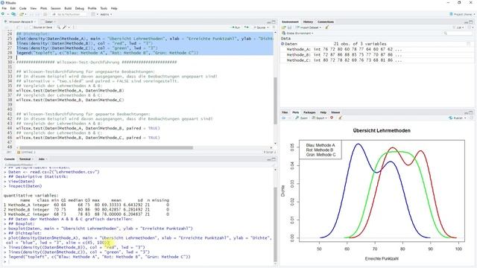Open the Addins dropdown
477x268 pixels.
click(106, 14)
